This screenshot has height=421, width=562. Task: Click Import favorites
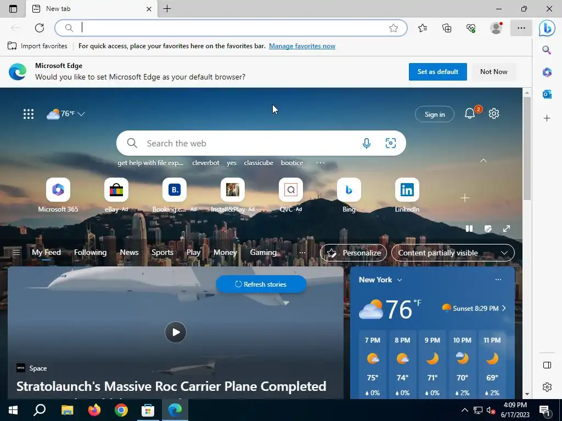click(37, 46)
